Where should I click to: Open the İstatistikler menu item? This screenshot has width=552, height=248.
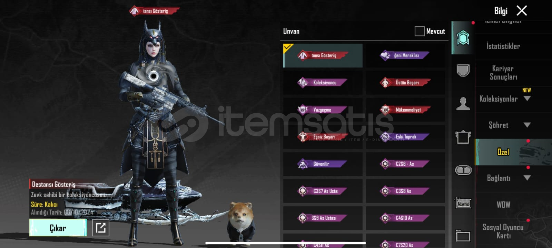coord(503,46)
